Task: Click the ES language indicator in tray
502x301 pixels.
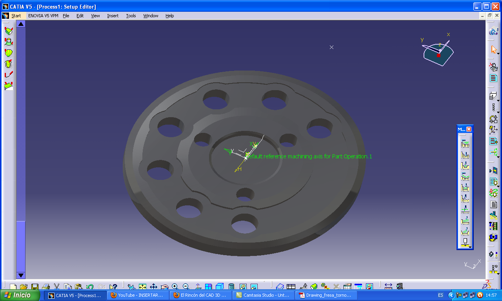Action: (440, 296)
